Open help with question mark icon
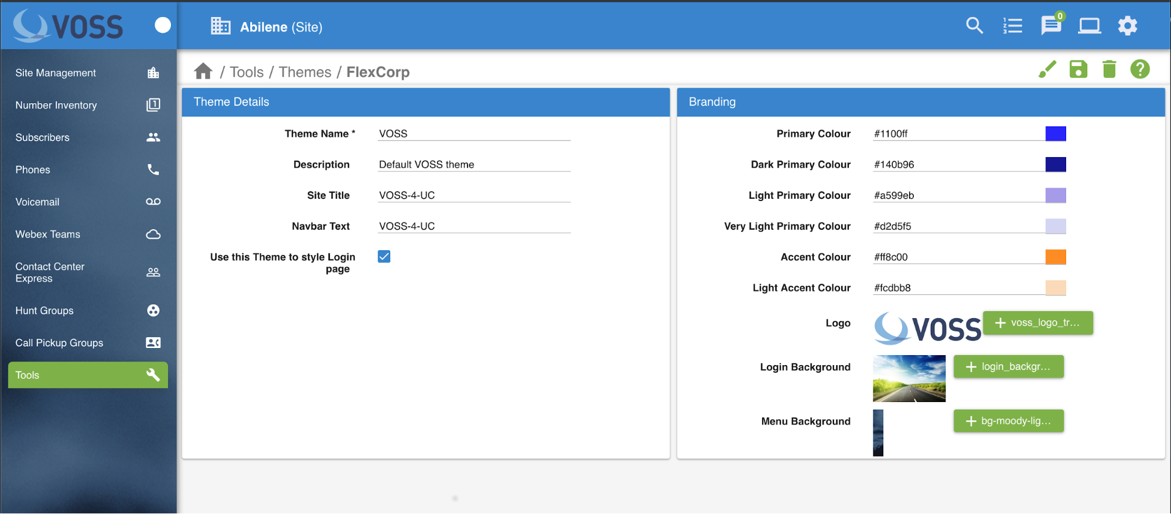This screenshot has width=1171, height=514. pyautogui.click(x=1140, y=69)
